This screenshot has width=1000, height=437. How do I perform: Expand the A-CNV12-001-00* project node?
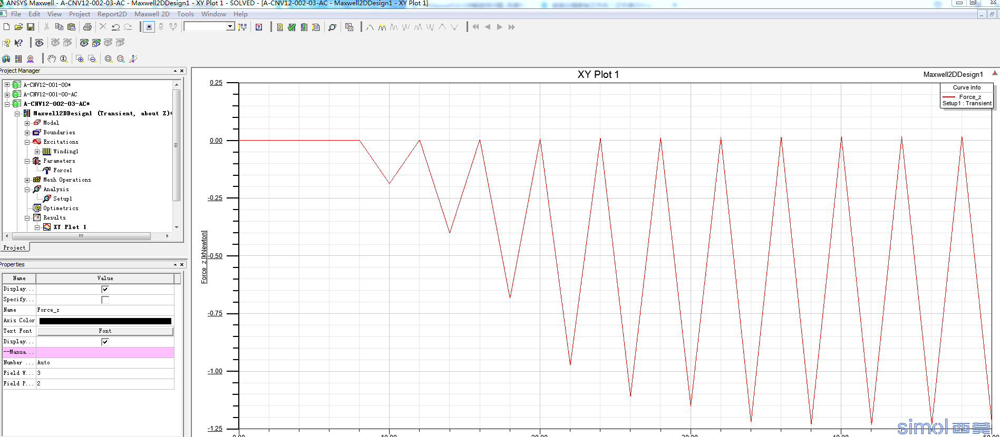click(x=7, y=85)
